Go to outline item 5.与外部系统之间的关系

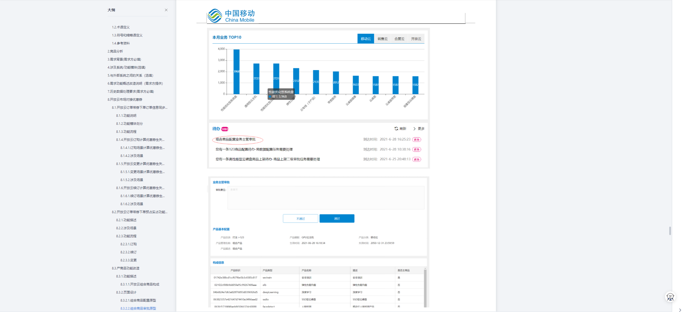(x=130, y=75)
